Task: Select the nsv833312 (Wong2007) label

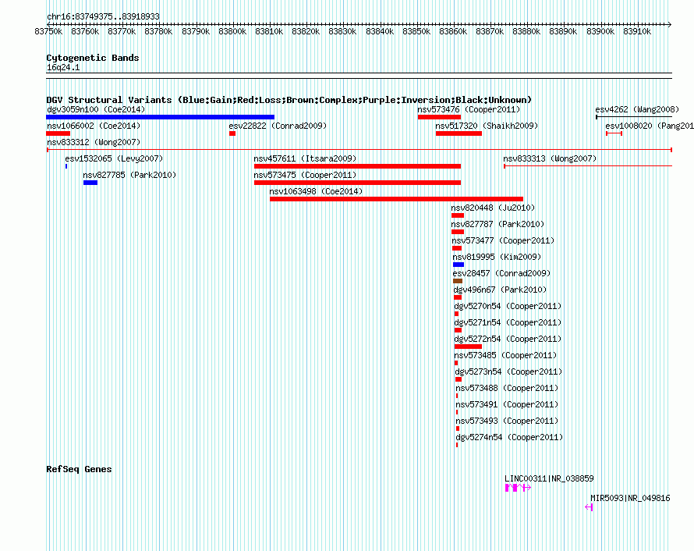Action: (x=94, y=142)
